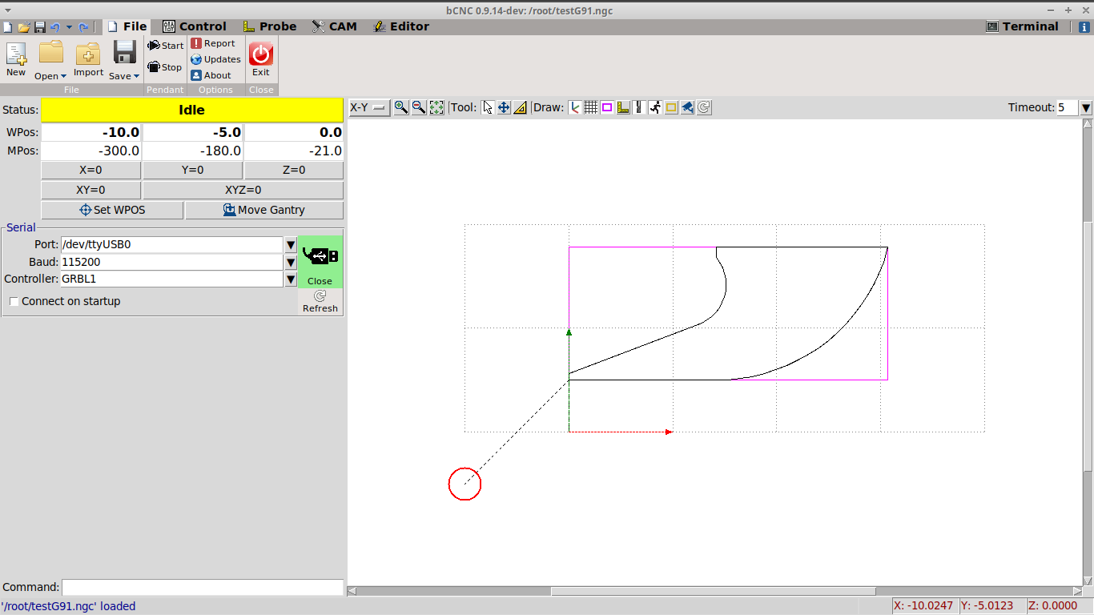Viewport: 1094px width, 615px height.
Task: Select the pointer select tool
Action: coord(488,107)
